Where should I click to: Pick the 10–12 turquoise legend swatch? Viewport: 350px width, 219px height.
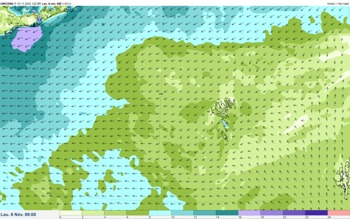(x=182, y=213)
